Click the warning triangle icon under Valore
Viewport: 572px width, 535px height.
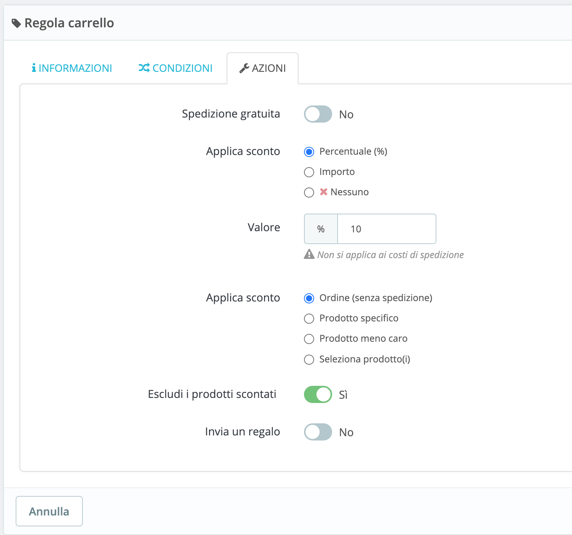tap(309, 254)
